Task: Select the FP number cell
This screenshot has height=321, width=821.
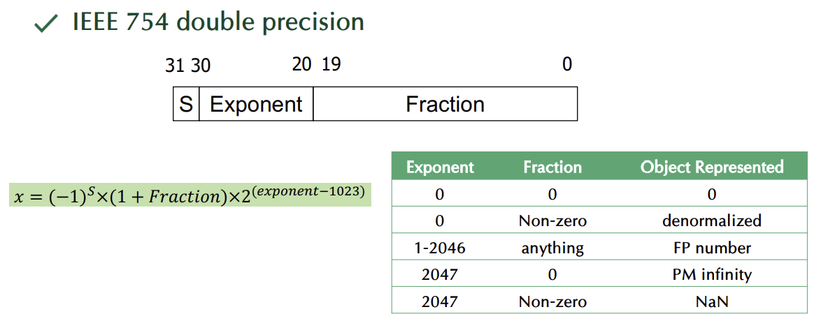Action: pyautogui.click(x=712, y=248)
